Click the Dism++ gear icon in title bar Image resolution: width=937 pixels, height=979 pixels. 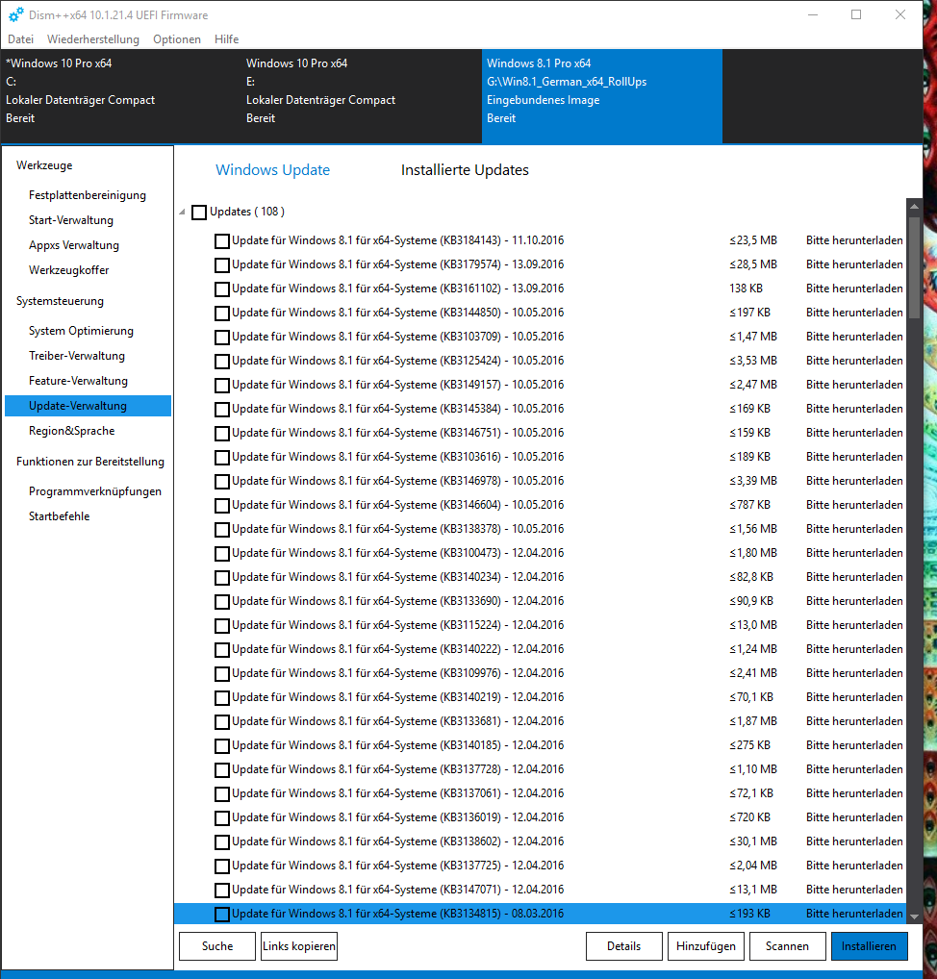tap(16, 14)
